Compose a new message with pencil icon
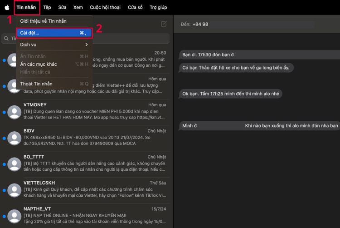The width and height of the screenshot is (340, 228). [164, 24]
